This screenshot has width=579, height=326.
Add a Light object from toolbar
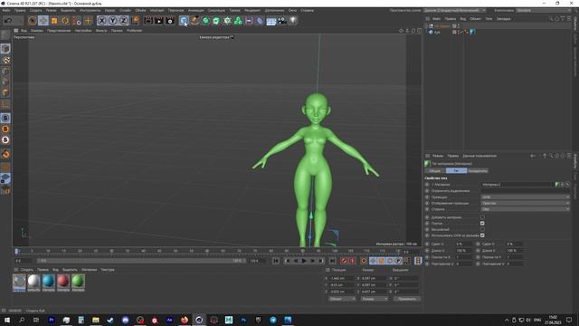[293, 21]
